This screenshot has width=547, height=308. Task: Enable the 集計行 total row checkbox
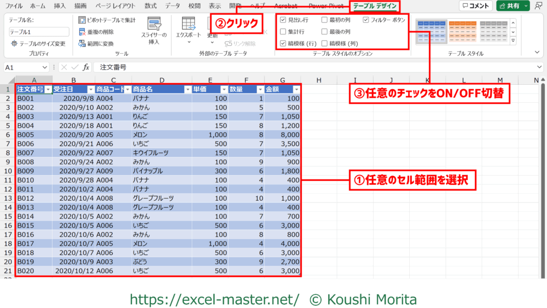[283, 32]
